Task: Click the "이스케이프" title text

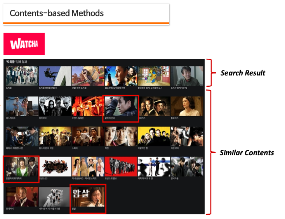Action: coord(10,118)
